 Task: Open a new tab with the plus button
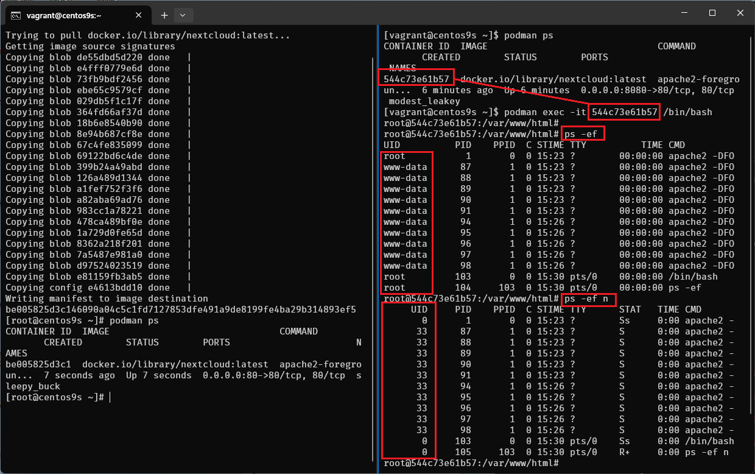pyautogui.click(x=164, y=15)
